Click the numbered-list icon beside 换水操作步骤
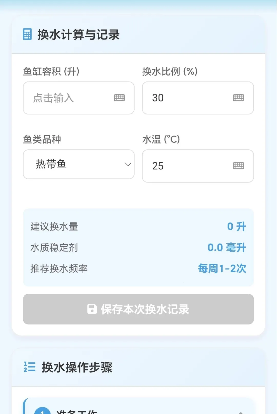This screenshot has height=414, width=277. (x=29, y=367)
